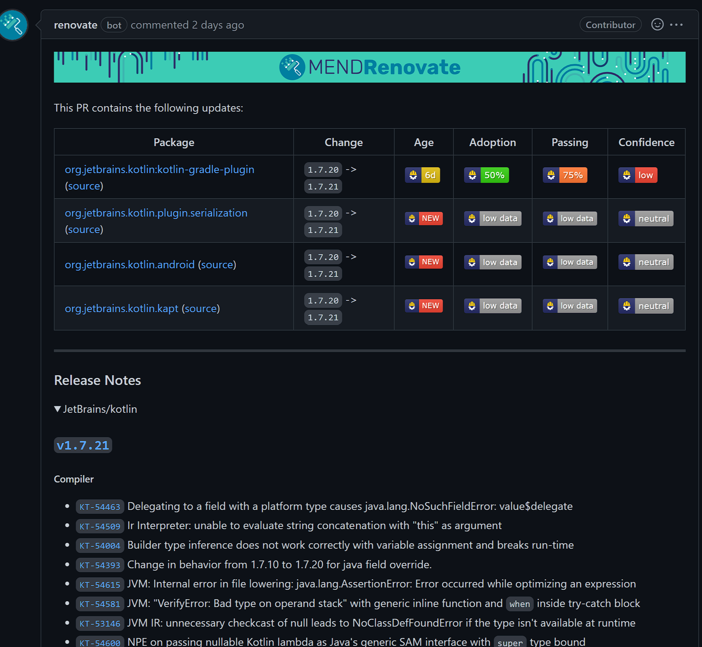Image resolution: width=702 pixels, height=647 pixels.
Task: Open source link for kotlin.android
Action: tap(217, 264)
